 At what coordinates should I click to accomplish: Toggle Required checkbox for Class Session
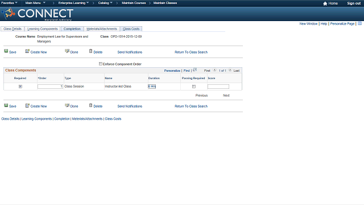(20, 87)
